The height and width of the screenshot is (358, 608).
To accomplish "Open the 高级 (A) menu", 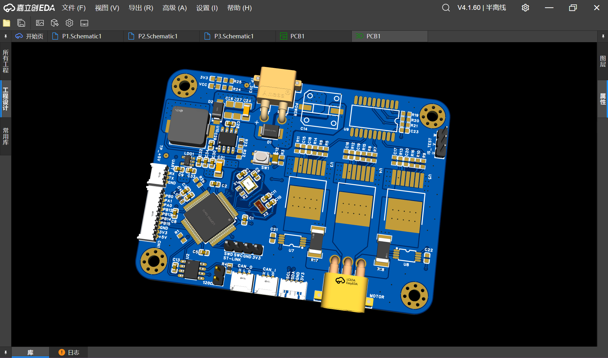I will click(175, 8).
